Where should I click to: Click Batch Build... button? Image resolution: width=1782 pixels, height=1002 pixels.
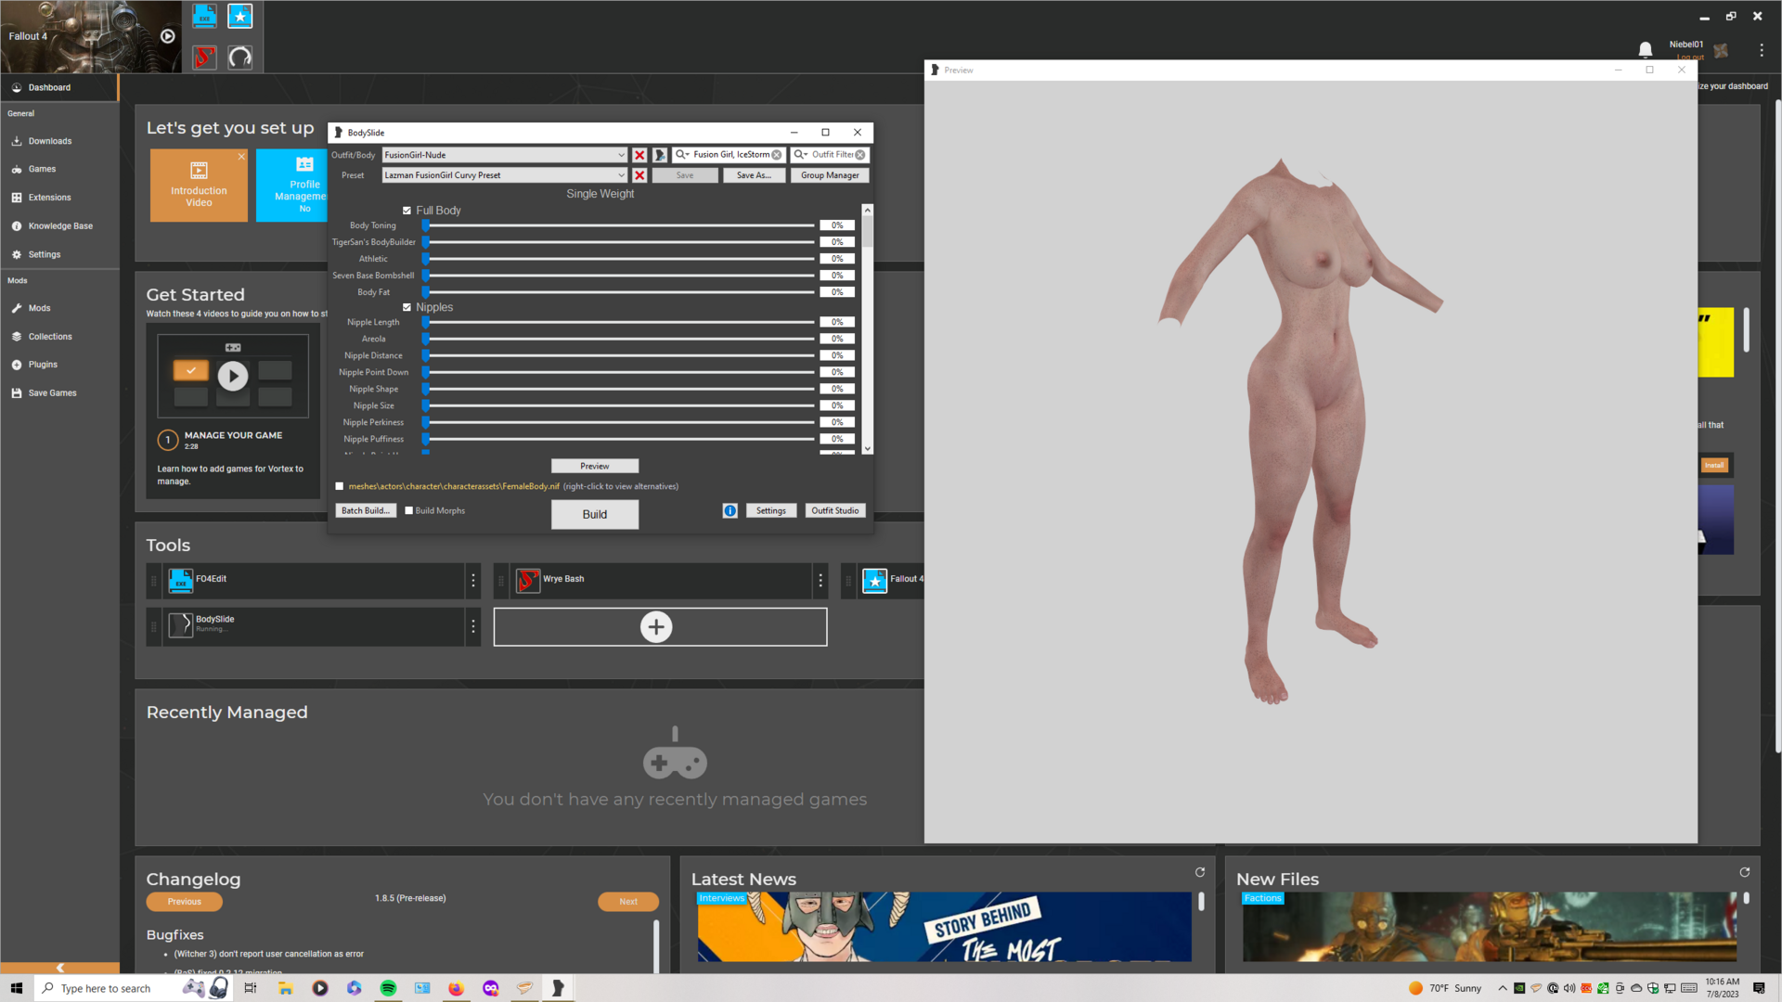click(366, 511)
